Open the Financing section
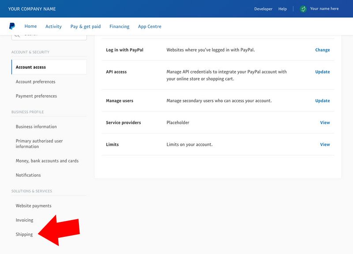 pyautogui.click(x=119, y=26)
